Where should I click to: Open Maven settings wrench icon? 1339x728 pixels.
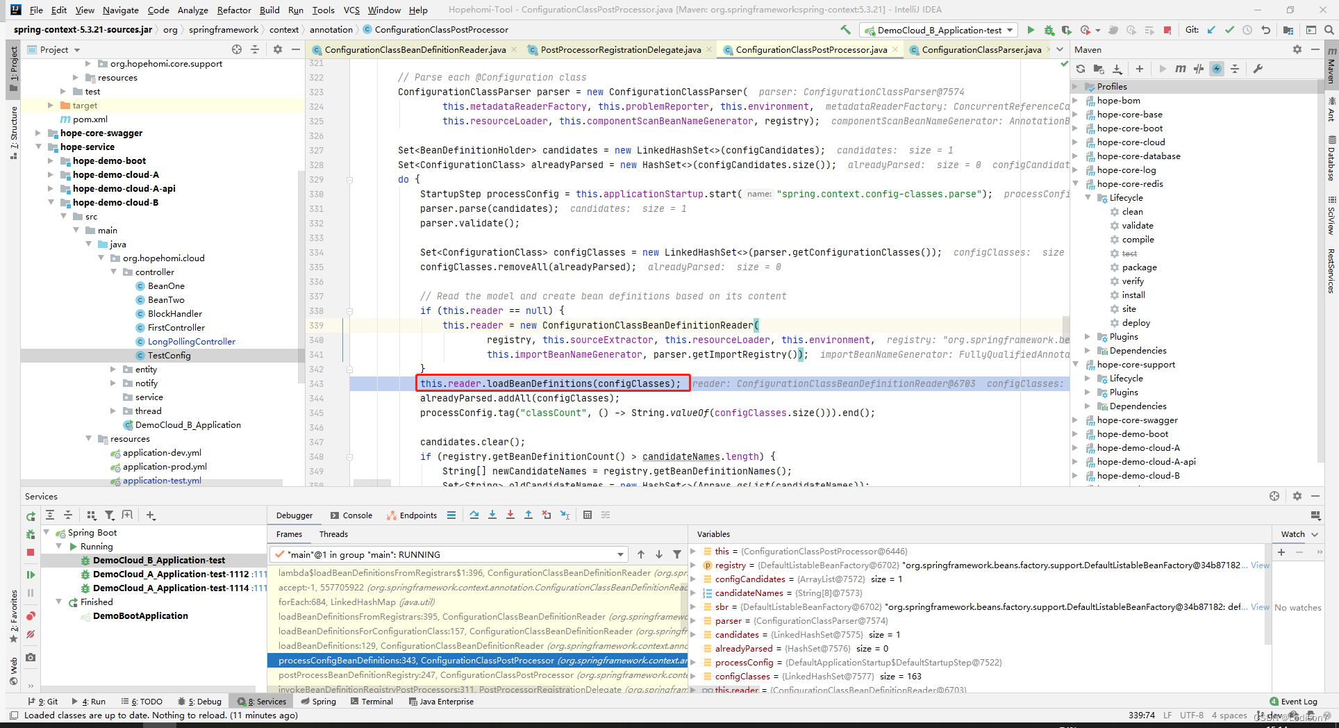[x=1258, y=69]
